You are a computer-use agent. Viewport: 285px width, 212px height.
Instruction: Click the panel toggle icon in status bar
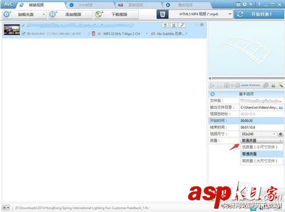coord(6,207)
